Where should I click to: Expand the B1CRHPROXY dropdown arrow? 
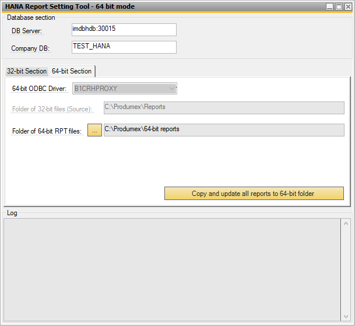click(171, 89)
